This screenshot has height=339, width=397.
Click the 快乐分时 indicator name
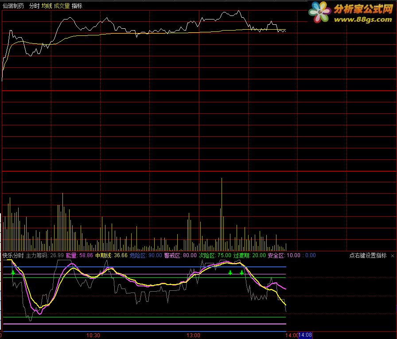tap(13, 255)
